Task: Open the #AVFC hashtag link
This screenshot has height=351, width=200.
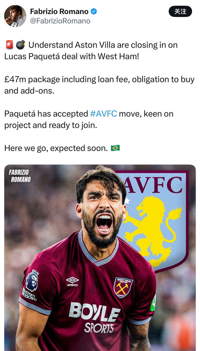Action: [103, 114]
